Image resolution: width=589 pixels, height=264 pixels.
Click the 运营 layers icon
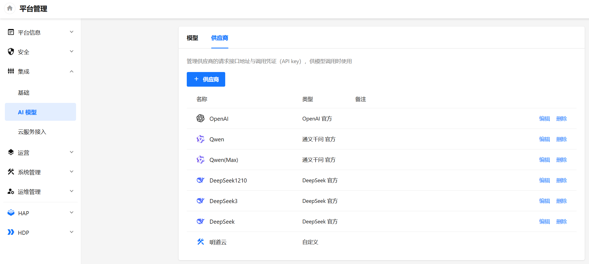click(x=11, y=152)
